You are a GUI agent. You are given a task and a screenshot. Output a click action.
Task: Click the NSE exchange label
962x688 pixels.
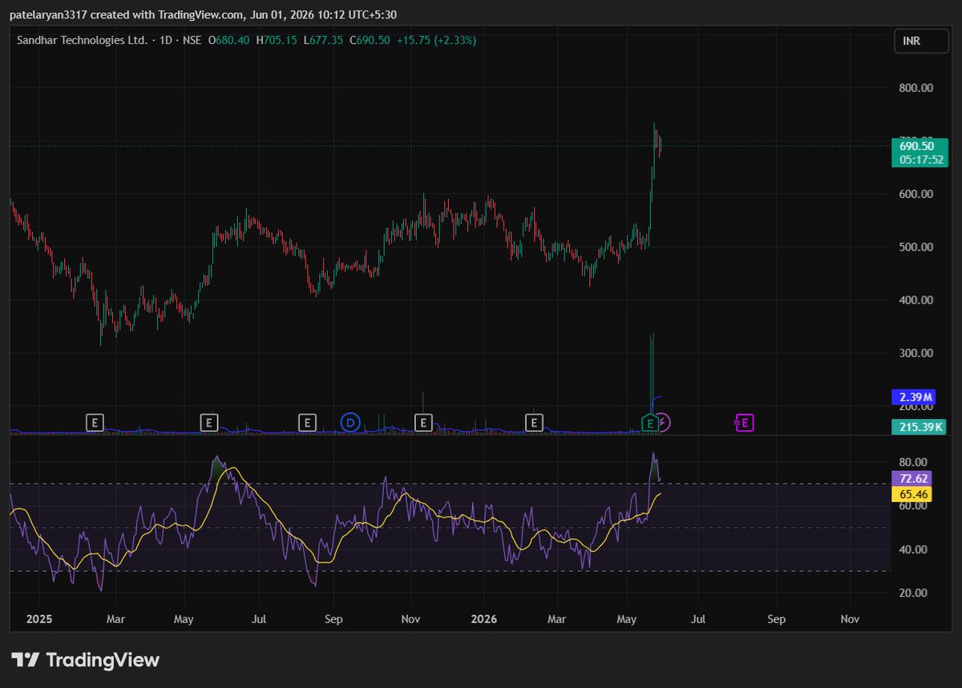(x=192, y=40)
